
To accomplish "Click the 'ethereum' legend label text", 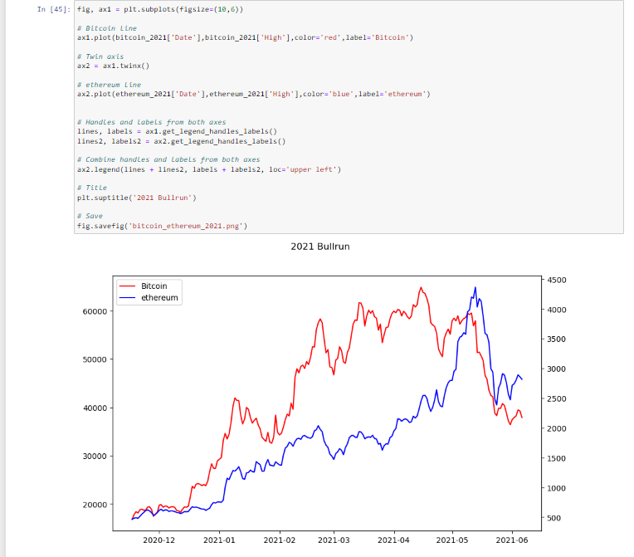I will (159, 297).
